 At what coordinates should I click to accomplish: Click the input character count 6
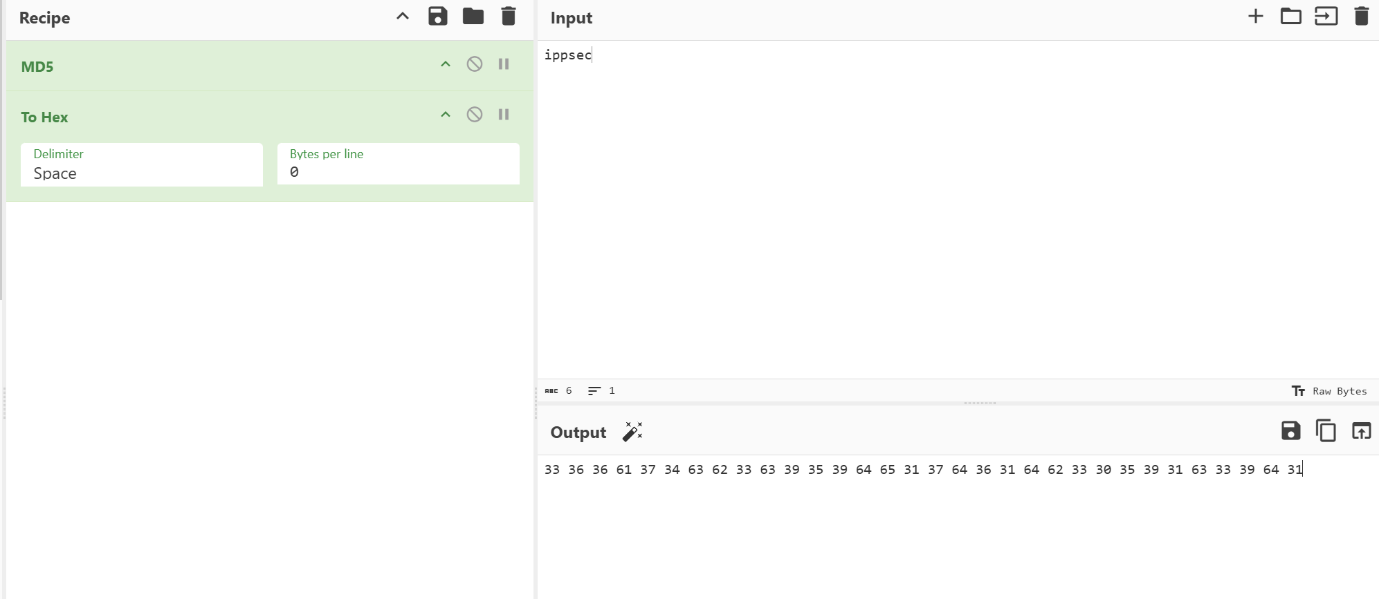[x=559, y=391]
